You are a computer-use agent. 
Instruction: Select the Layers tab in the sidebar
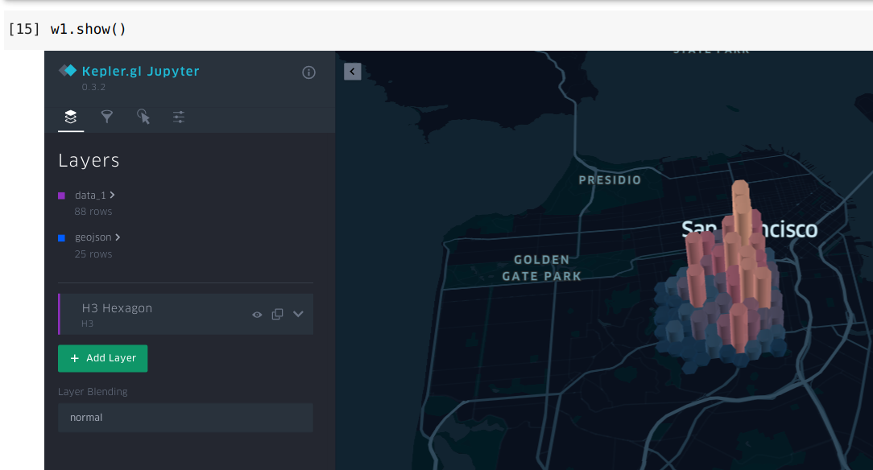tap(70, 117)
